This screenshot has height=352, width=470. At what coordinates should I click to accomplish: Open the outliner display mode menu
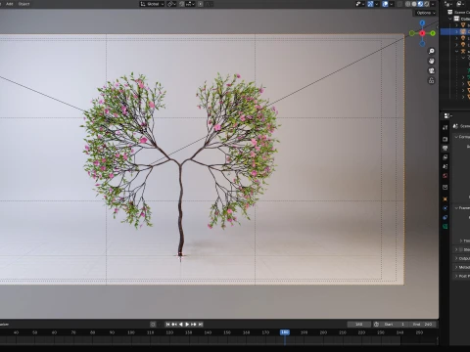click(460, 4)
